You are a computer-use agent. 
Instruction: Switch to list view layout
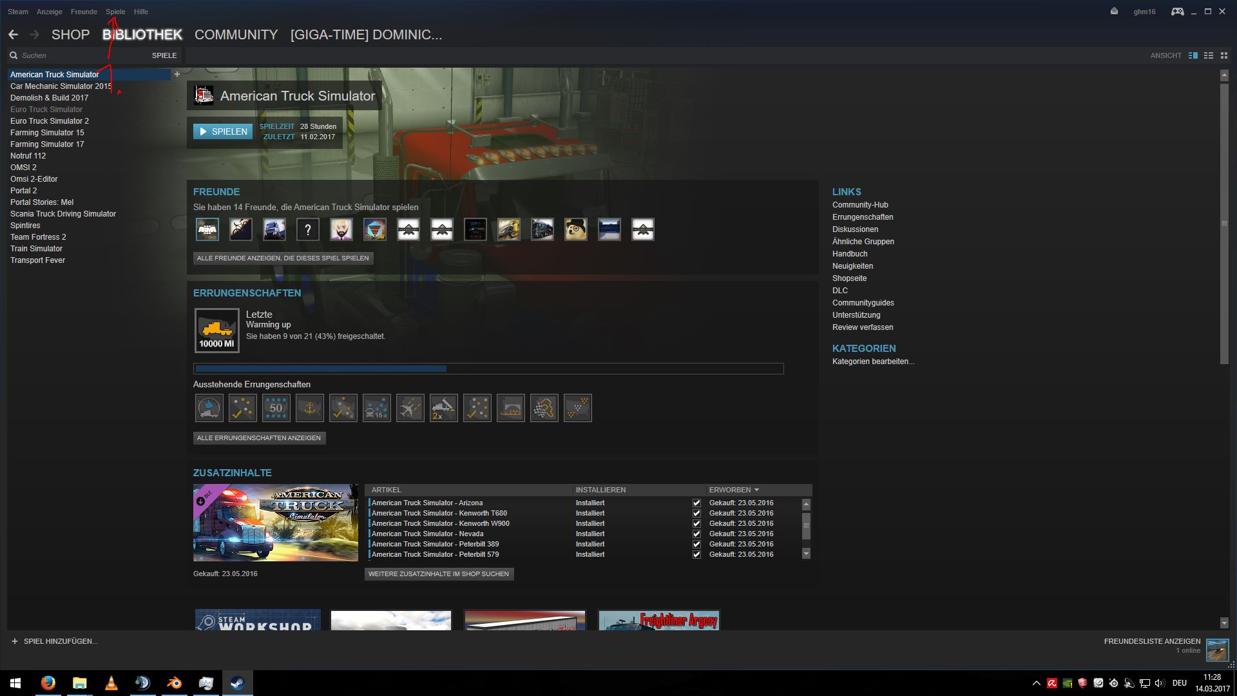[x=1209, y=55]
